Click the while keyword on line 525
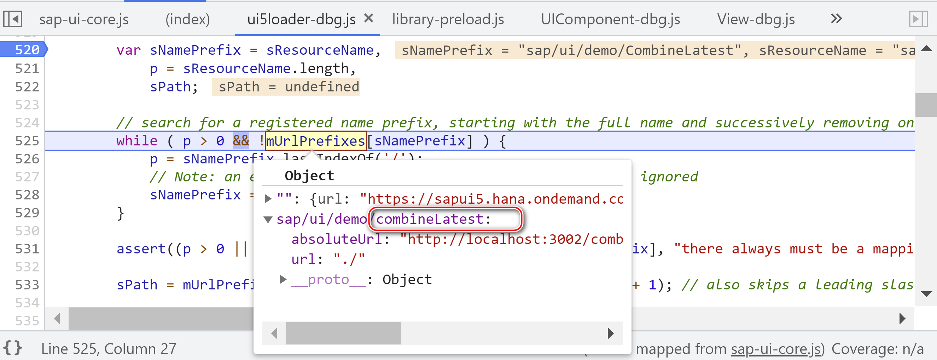 [137, 141]
